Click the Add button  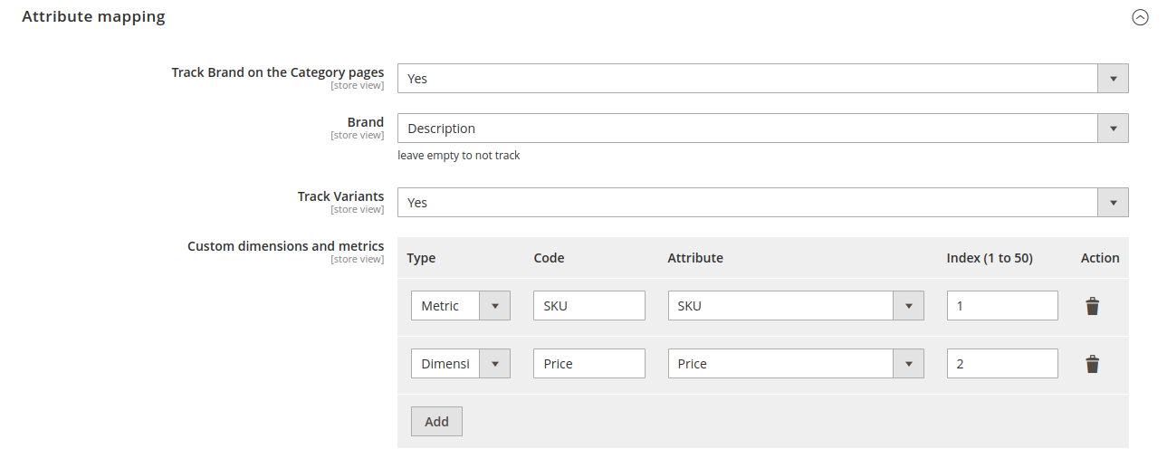point(436,422)
